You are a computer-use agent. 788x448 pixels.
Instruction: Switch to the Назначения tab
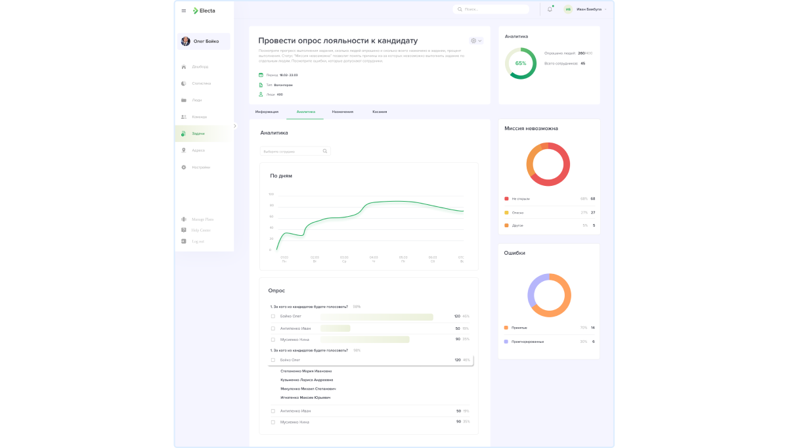coord(342,112)
